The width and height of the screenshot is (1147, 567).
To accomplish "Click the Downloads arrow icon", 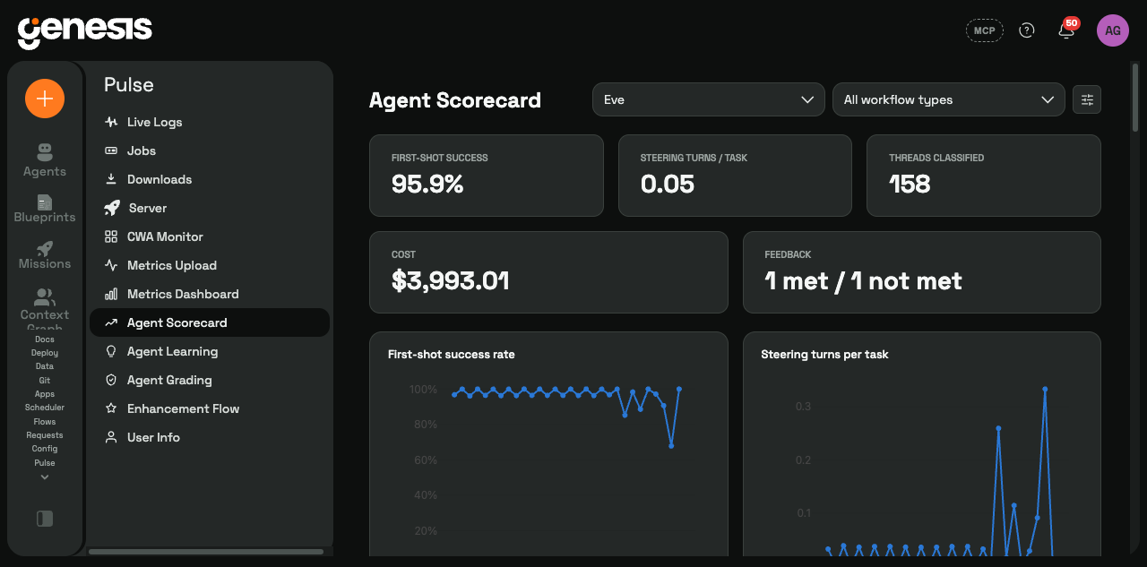I will pyautogui.click(x=111, y=179).
